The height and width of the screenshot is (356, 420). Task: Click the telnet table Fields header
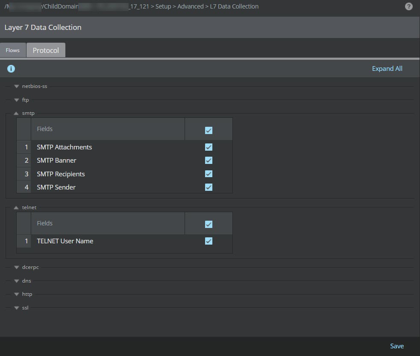[45, 223]
